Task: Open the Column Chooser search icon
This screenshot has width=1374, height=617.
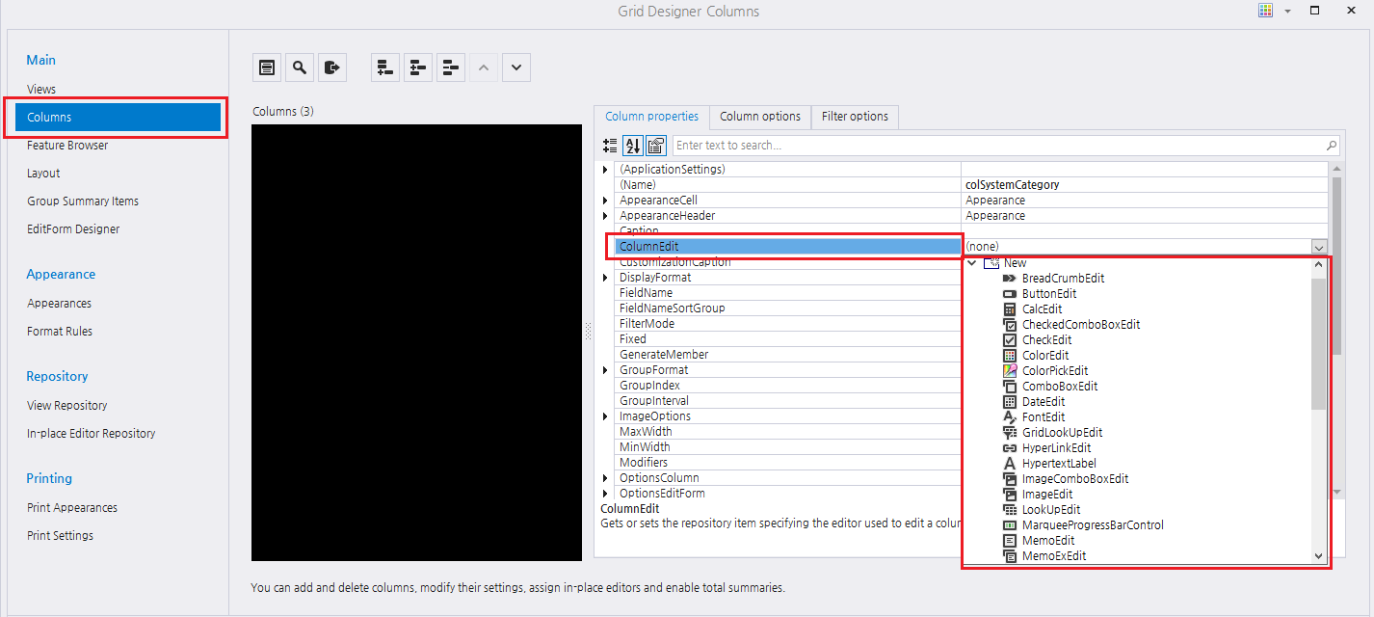Action: (x=299, y=67)
